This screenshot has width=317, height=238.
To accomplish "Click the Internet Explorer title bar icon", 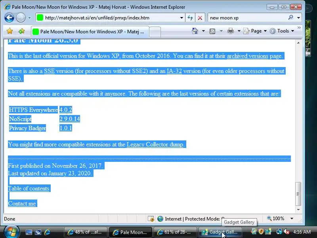I will tap(7, 7).
